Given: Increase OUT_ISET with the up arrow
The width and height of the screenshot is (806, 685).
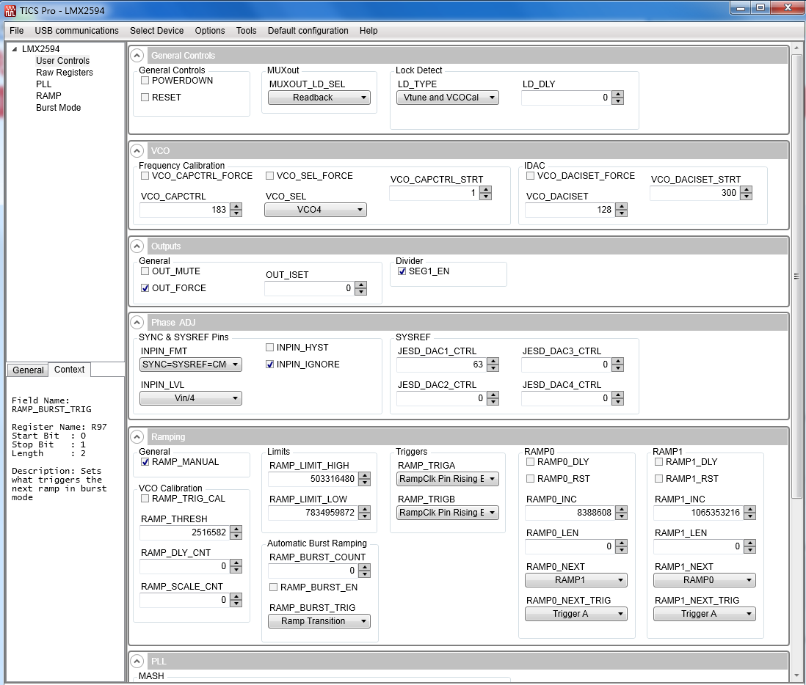Looking at the screenshot, I should coord(361,285).
